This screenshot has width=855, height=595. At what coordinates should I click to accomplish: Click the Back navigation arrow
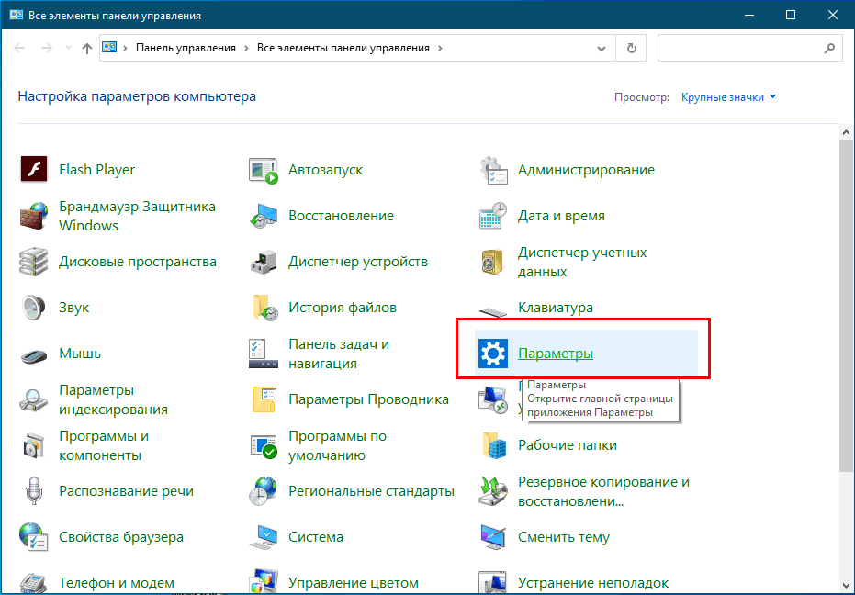tap(20, 48)
